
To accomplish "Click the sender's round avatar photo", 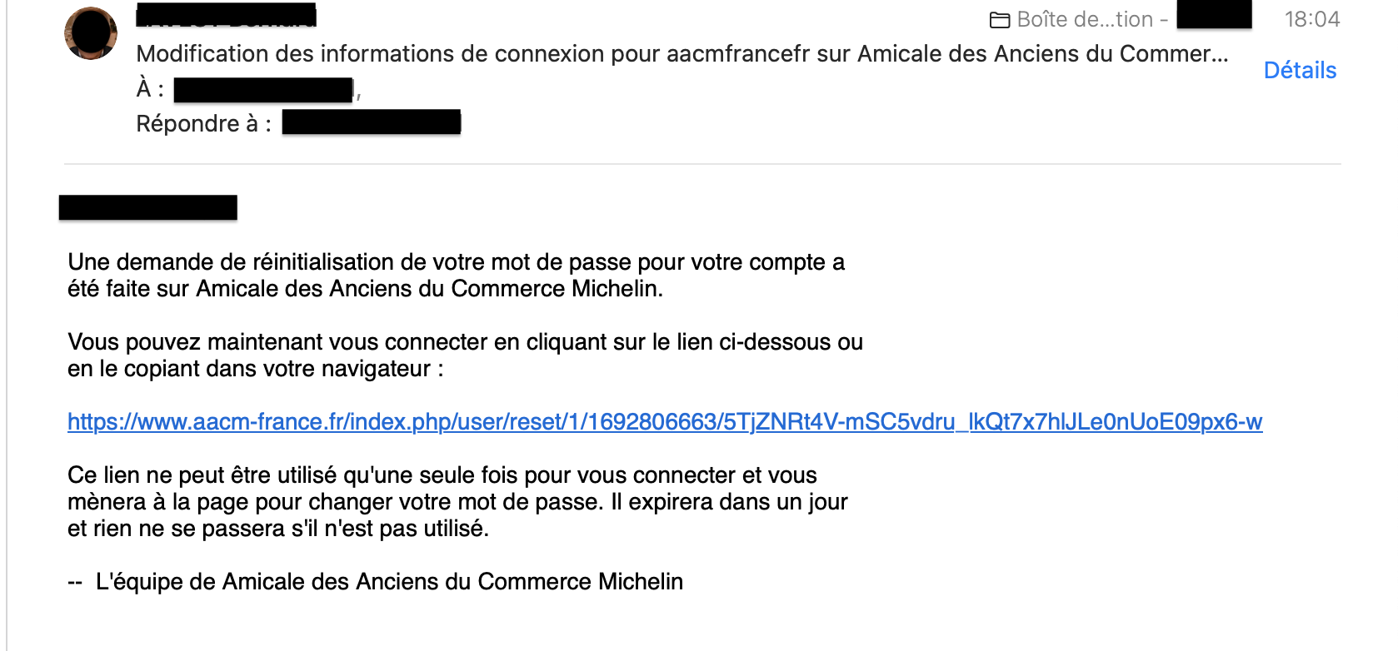I will point(91,33).
